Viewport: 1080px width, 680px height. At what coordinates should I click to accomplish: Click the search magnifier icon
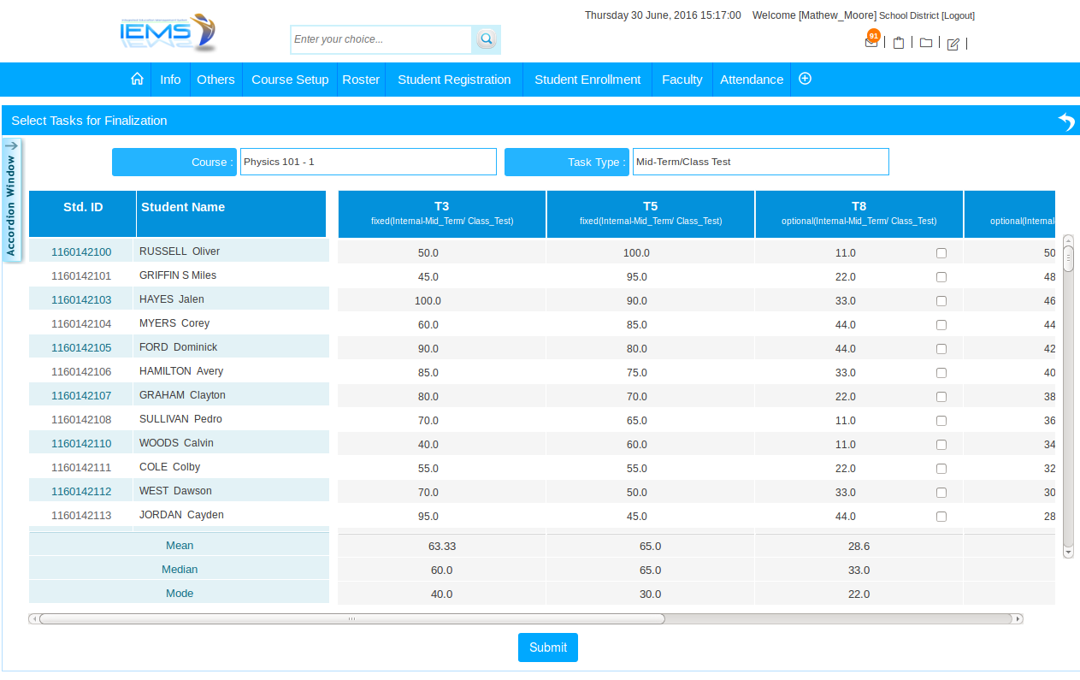[x=486, y=39]
